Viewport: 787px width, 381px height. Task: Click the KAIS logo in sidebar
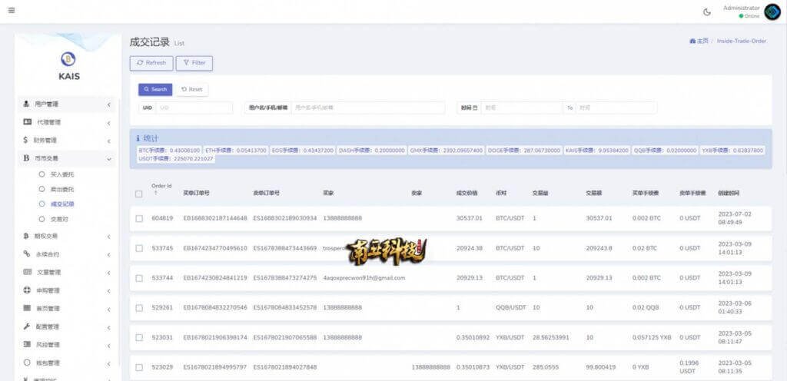pos(68,60)
